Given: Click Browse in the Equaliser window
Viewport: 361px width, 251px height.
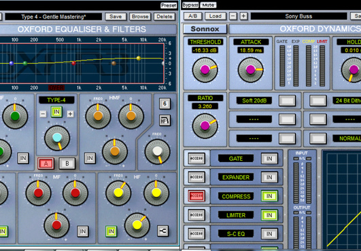Looking at the screenshot, I should [x=140, y=16].
